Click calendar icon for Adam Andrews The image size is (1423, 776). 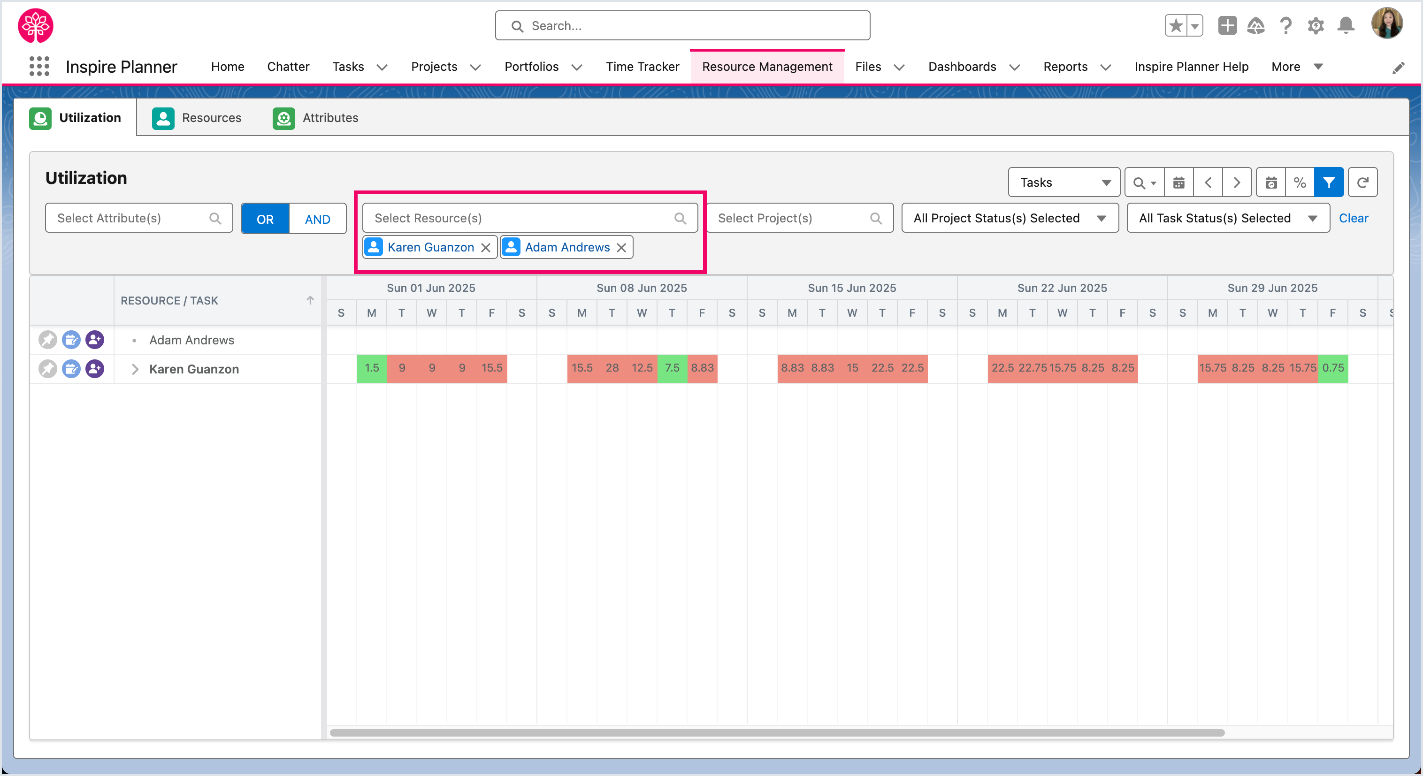(71, 340)
